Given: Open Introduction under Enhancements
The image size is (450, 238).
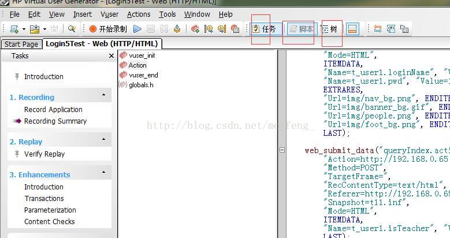Looking at the screenshot, I should point(44,187).
